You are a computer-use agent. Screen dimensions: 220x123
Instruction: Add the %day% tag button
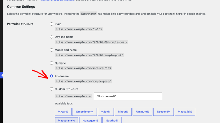tap(106, 112)
